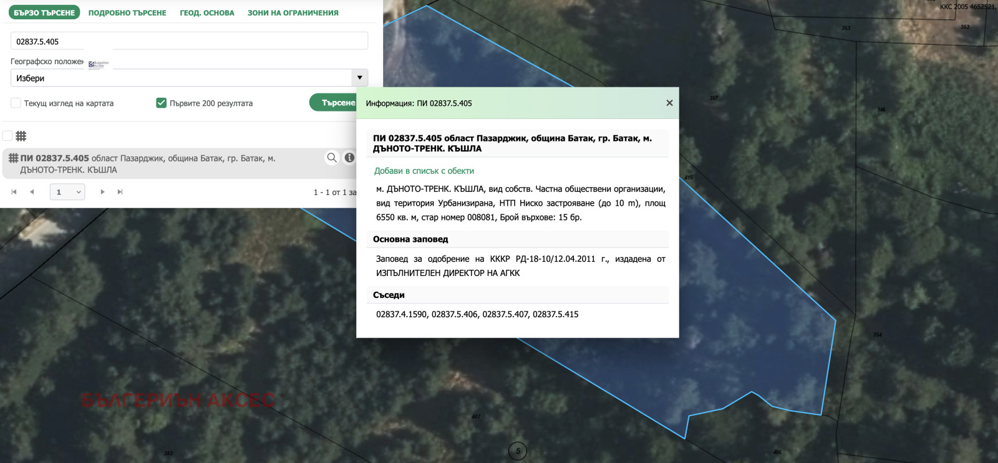Screen dimensions: 998x463
Task: Go to the previous results page
Action: point(32,192)
